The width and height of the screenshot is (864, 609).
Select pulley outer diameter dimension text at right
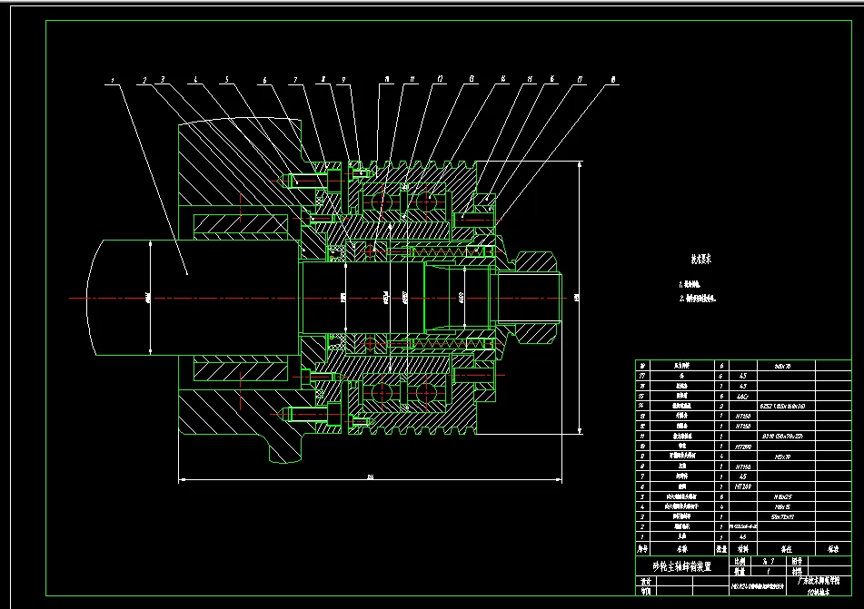[x=577, y=298]
